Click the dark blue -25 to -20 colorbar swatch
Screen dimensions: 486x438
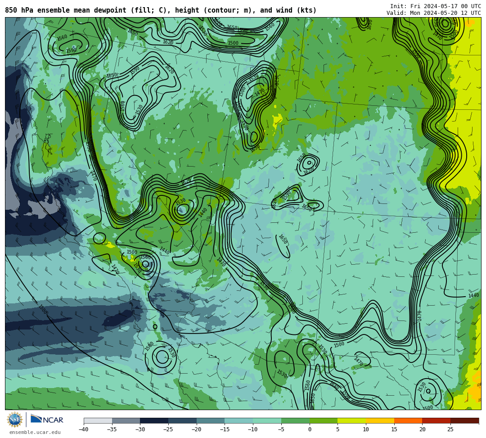click(183, 420)
